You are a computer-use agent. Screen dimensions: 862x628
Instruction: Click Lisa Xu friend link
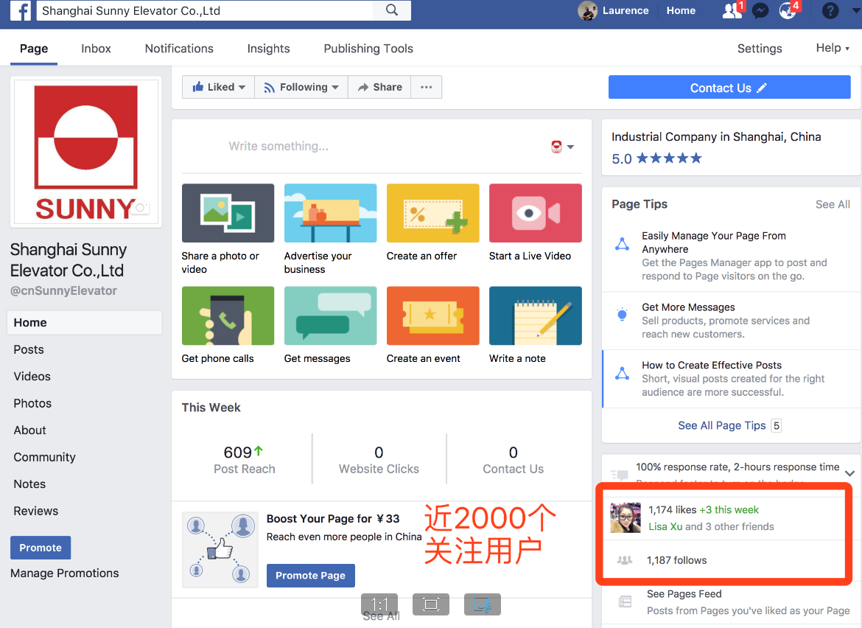click(x=665, y=526)
